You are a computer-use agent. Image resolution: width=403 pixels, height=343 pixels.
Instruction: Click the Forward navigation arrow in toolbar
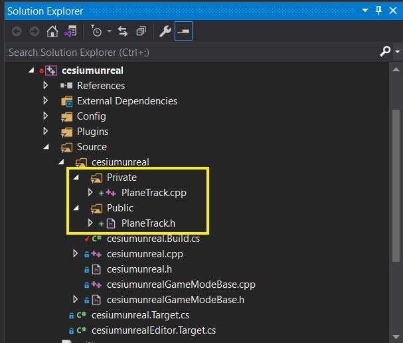tap(35, 32)
